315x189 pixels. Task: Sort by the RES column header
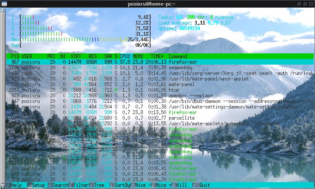[x=93, y=56]
